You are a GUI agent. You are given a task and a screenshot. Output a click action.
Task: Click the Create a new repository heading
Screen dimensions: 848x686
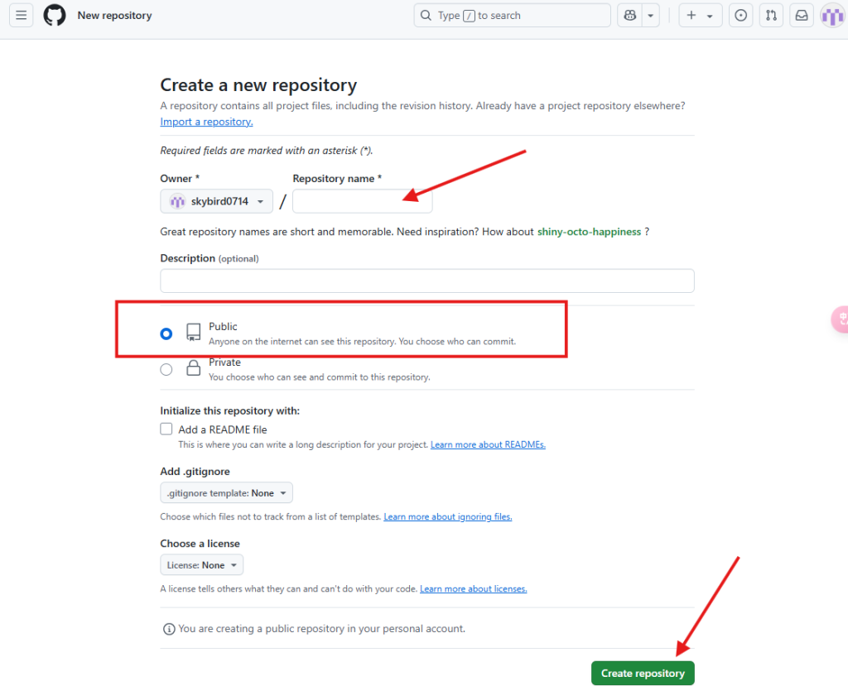(x=258, y=85)
